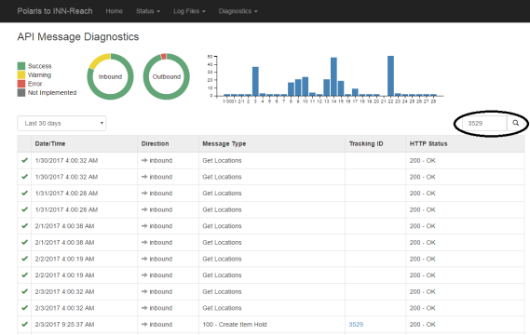Viewport: 530px width, 335px height.
Task: Click the search field containing 3529
Action: click(484, 123)
